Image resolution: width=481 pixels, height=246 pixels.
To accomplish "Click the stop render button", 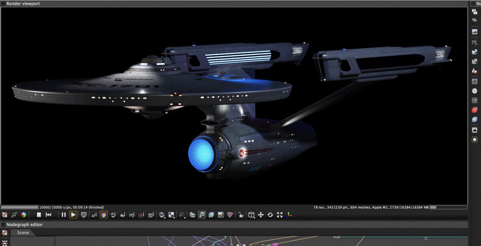I will click(x=39, y=215).
